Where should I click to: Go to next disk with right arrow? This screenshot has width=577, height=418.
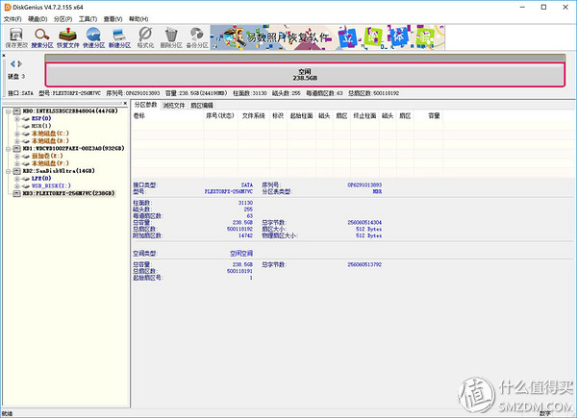(20, 63)
